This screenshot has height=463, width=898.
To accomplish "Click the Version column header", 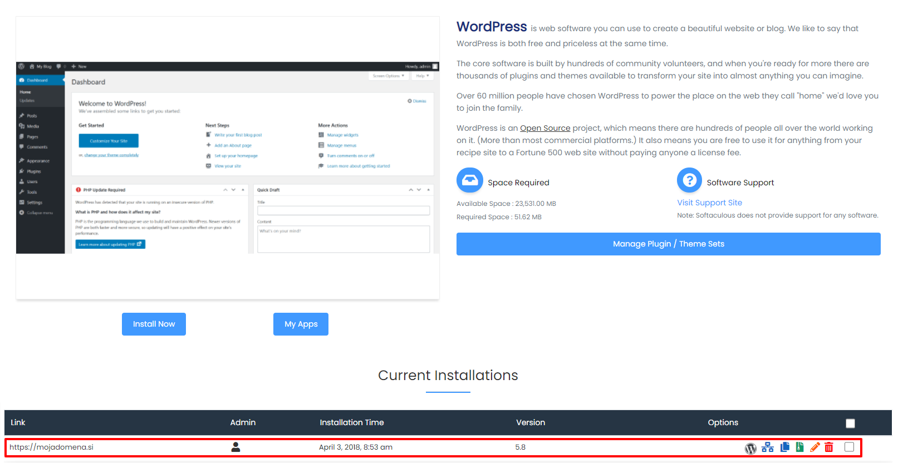I will [531, 422].
